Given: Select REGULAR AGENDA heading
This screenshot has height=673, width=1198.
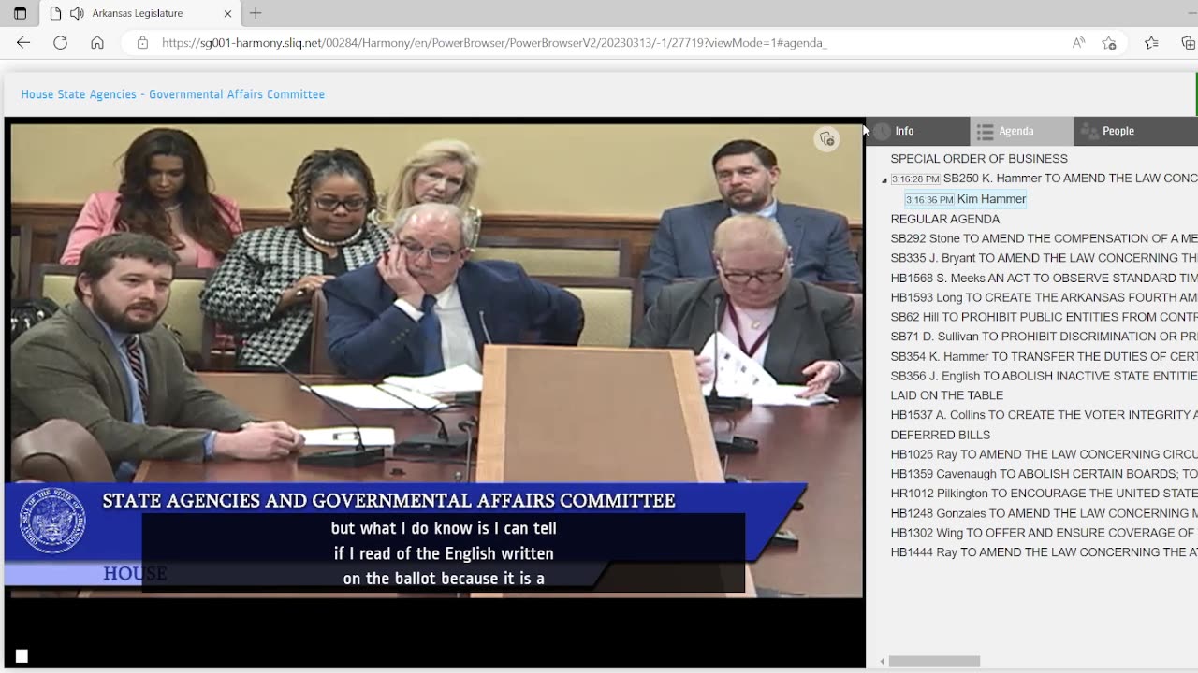Looking at the screenshot, I should [x=945, y=219].
